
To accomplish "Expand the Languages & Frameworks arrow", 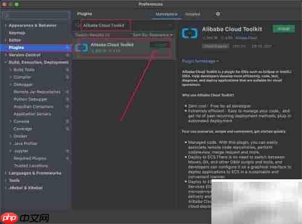I will pyautogui.click(x=5, y=173).
